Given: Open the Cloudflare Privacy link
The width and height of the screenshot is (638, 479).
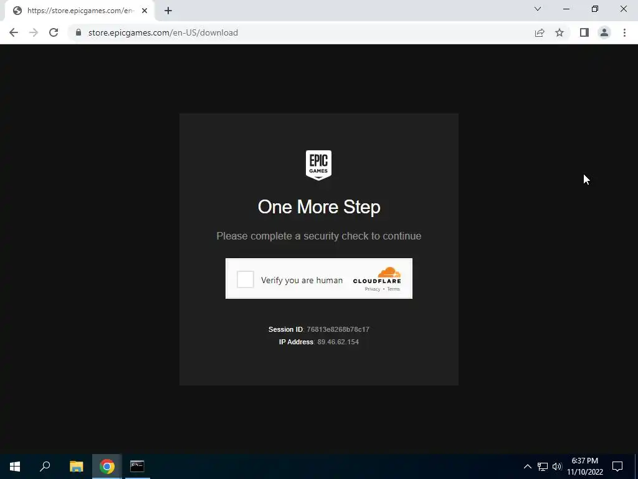Looking at the screenshot, I should [x=373, y=289].
